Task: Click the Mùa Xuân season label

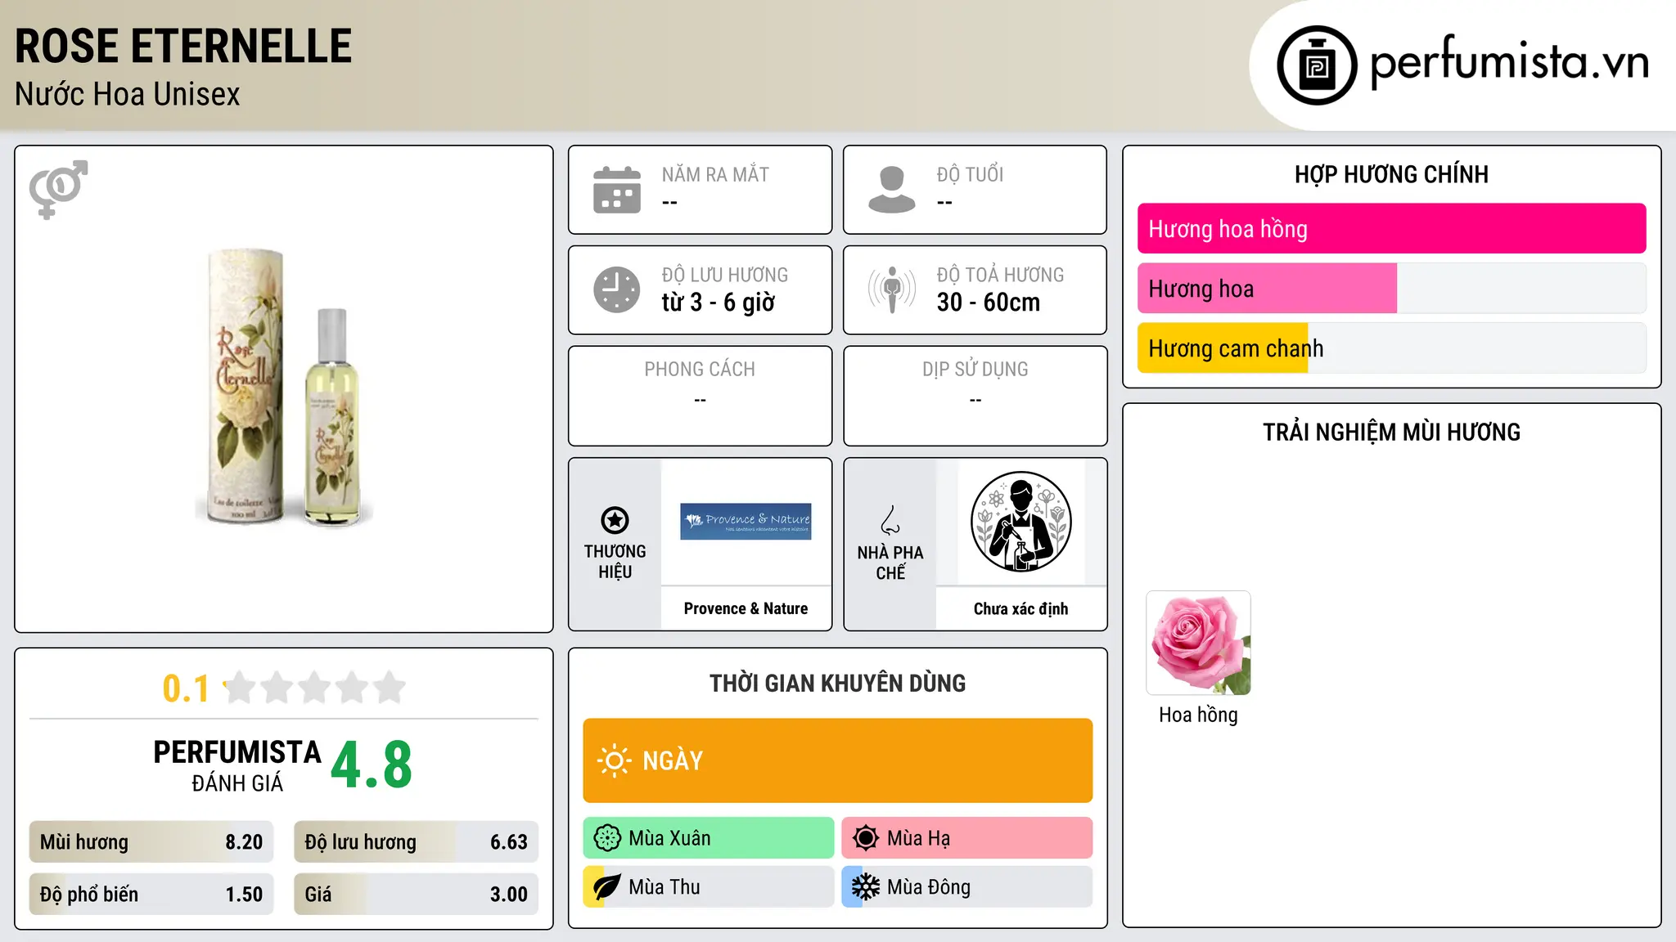Action: click(669, 838)
